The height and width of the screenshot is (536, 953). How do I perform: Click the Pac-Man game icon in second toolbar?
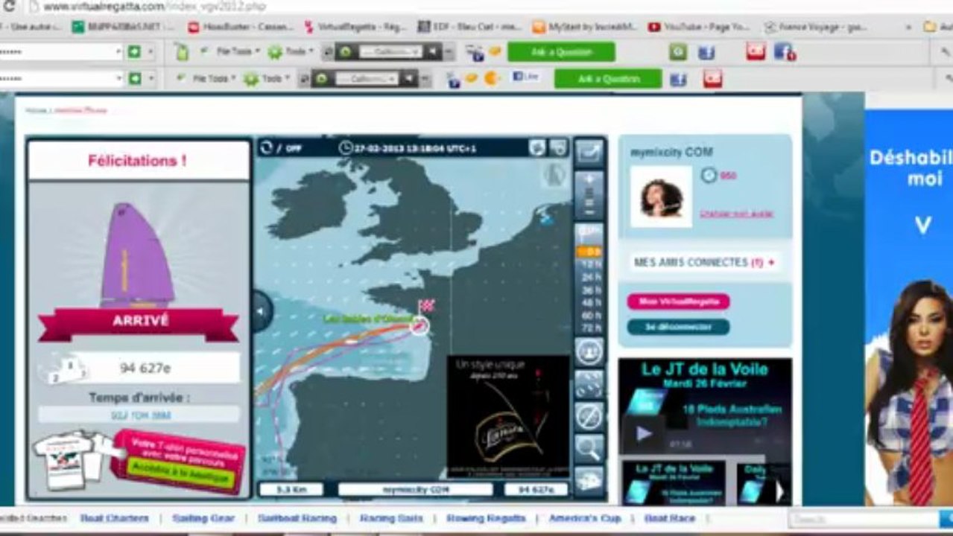coord(492,78)
